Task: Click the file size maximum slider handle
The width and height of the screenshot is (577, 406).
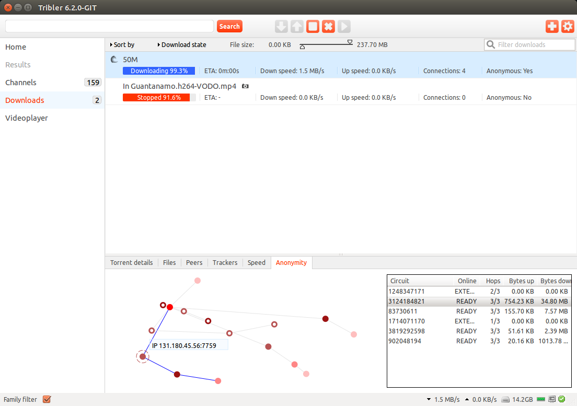Action: coord(350,42)
